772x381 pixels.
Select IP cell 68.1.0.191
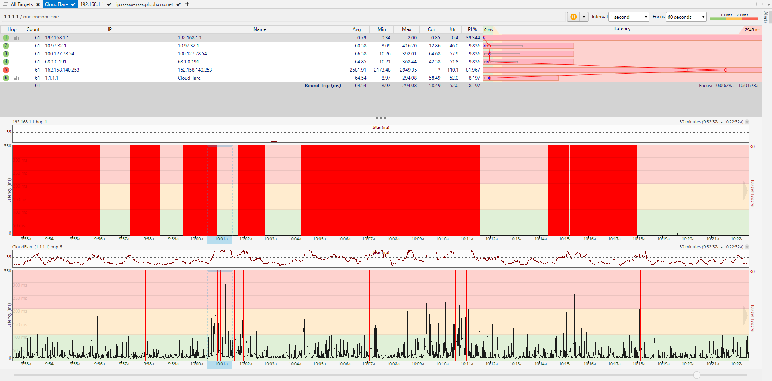tap(55, 62)
